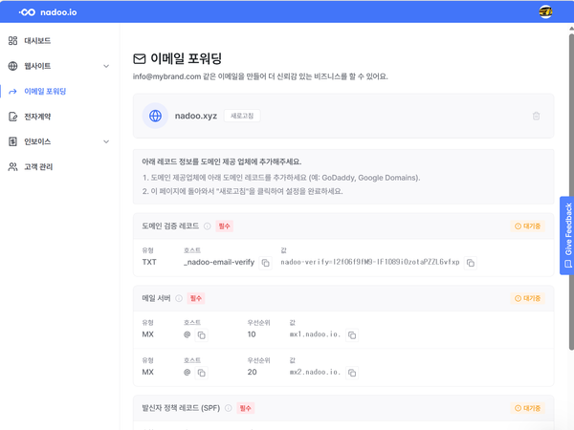This screenshot has height=430, width=574.
Task: Click info icon next to 메일 서버
Action: (179, 298)
